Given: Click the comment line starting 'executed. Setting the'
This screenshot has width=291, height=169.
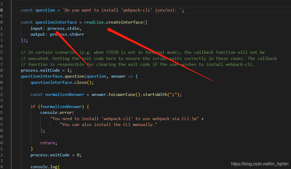Looking at the screenshot, I should pyautogui.click(x=149, y=58).
